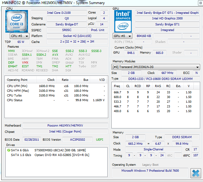Select the 533.3 frequency timing row
This screenshot has height=182, width=203.
[156, 102]
